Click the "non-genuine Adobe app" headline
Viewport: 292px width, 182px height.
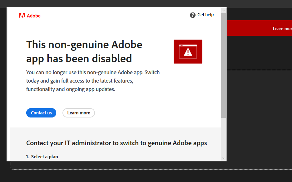click(84, 52)
